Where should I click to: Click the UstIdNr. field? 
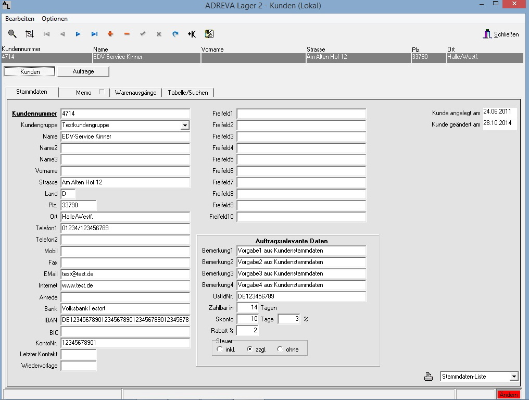301,296
